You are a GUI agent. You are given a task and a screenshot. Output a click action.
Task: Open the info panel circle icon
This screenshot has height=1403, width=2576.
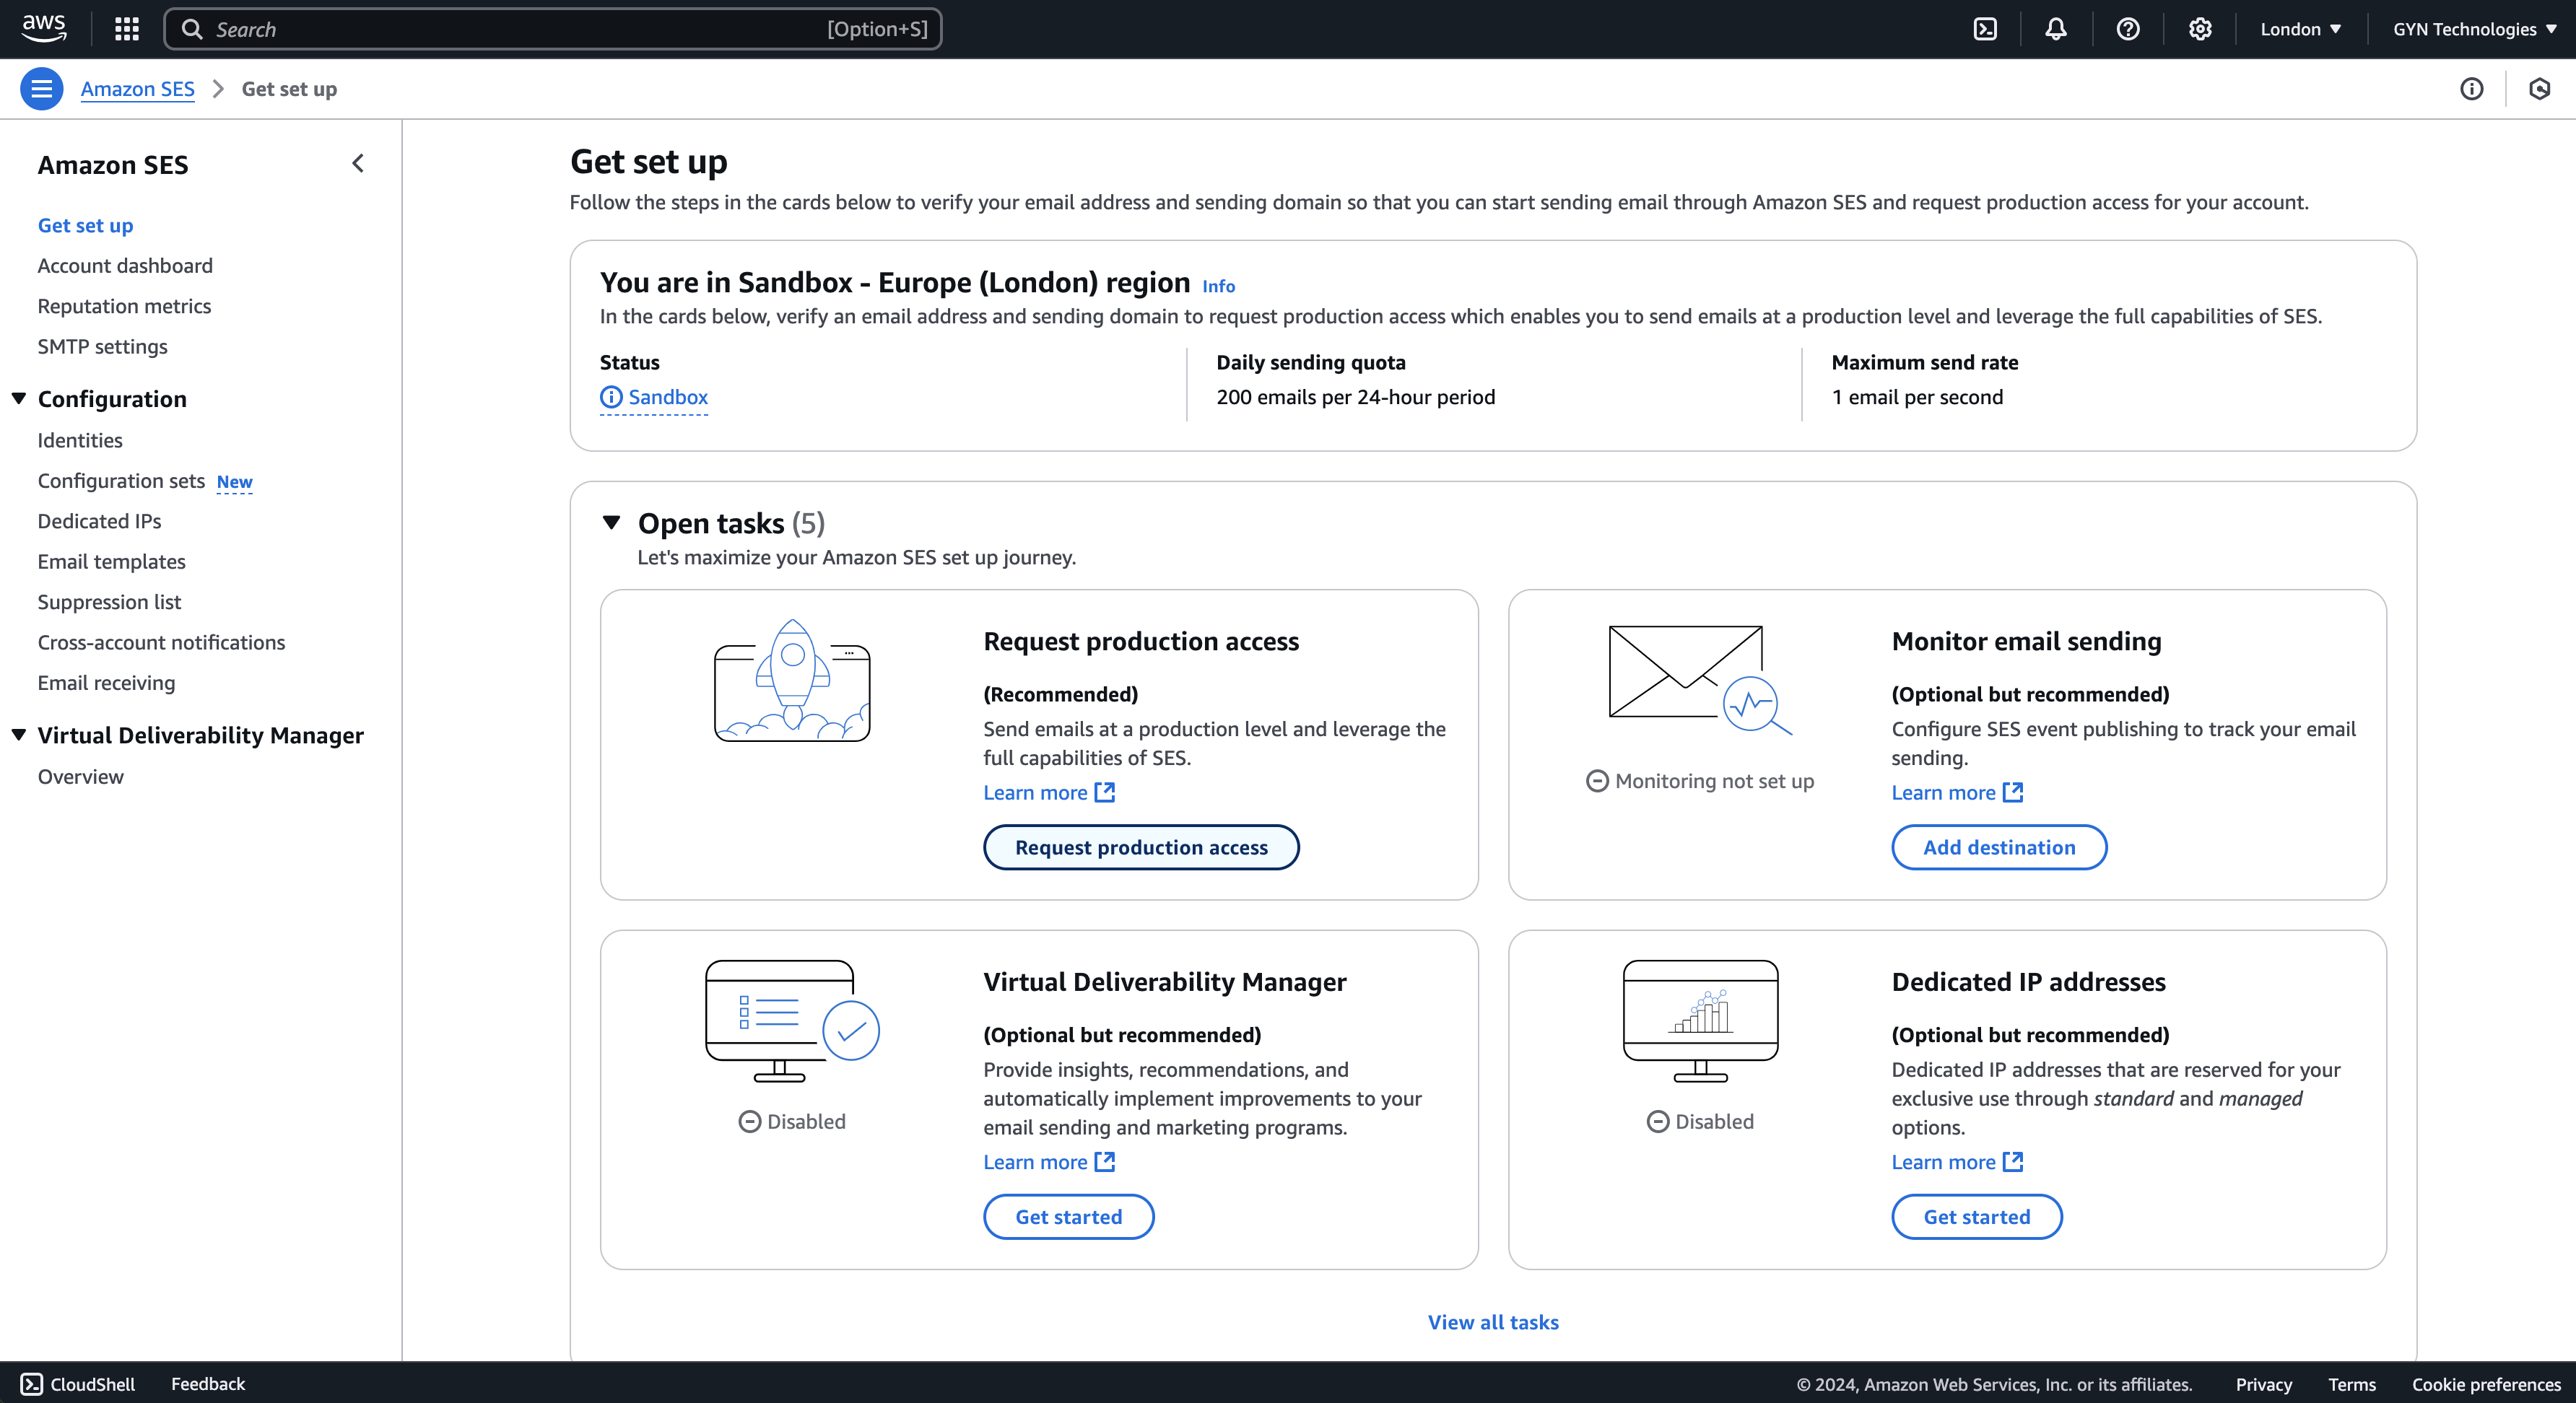(x=2471, y=89)
